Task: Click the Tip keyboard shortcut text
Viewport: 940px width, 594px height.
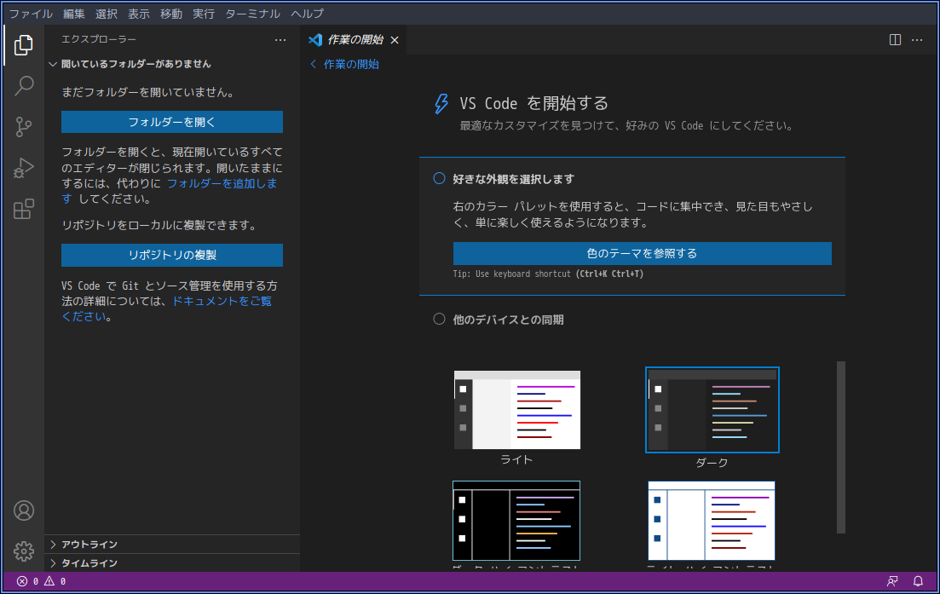Action: pyautogui.click(x=548, y=274)
